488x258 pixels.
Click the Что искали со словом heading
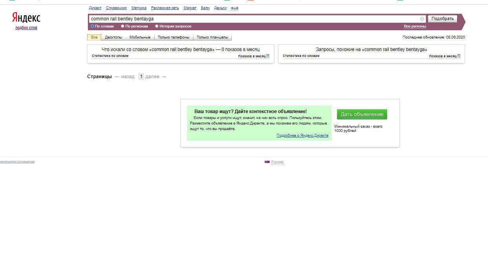(180, 49)
